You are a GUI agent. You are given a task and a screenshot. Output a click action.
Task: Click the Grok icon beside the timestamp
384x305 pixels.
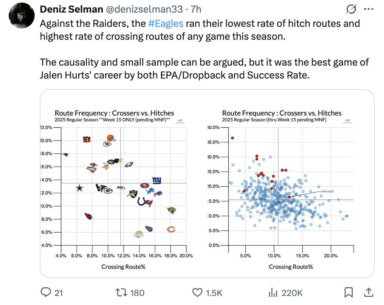351,10
